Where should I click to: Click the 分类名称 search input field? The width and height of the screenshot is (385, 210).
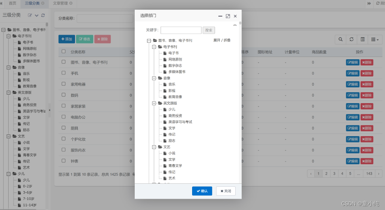click(105, 18)
